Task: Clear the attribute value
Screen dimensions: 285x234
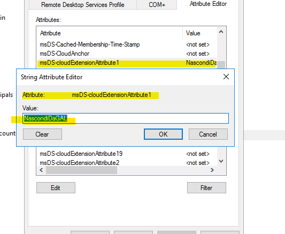Action: (42, 134)
